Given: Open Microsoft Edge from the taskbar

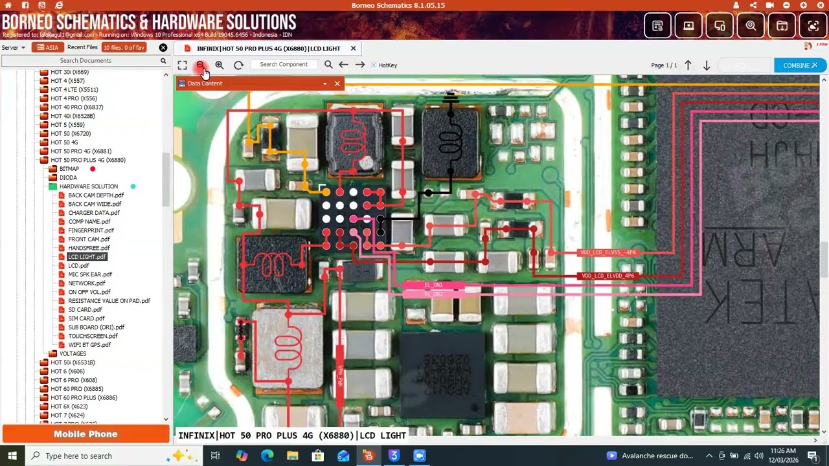Looking at the screenshot, I should tap(267, 456).
